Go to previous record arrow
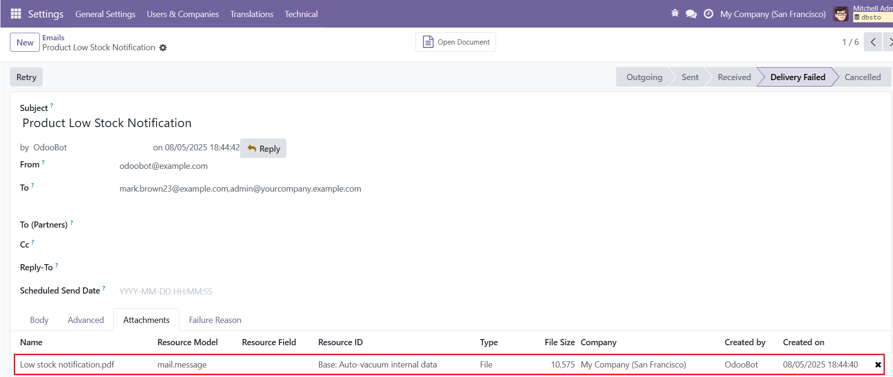The image size is (893, 377). pos(873,42)
